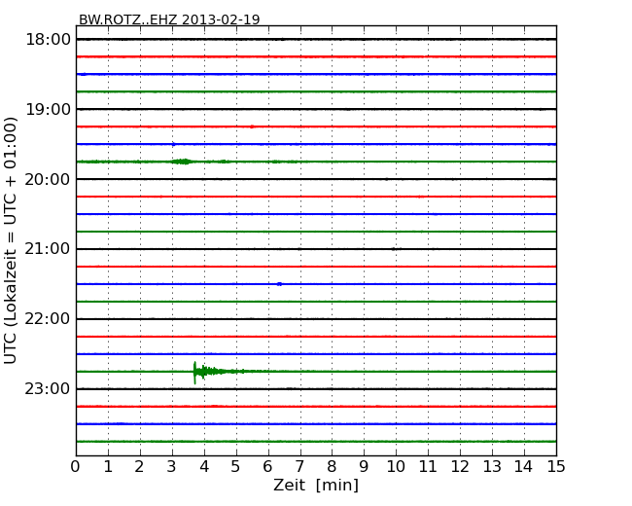Click x-axis tick label 0
632x506 pixels.
(x=76, y=466)
